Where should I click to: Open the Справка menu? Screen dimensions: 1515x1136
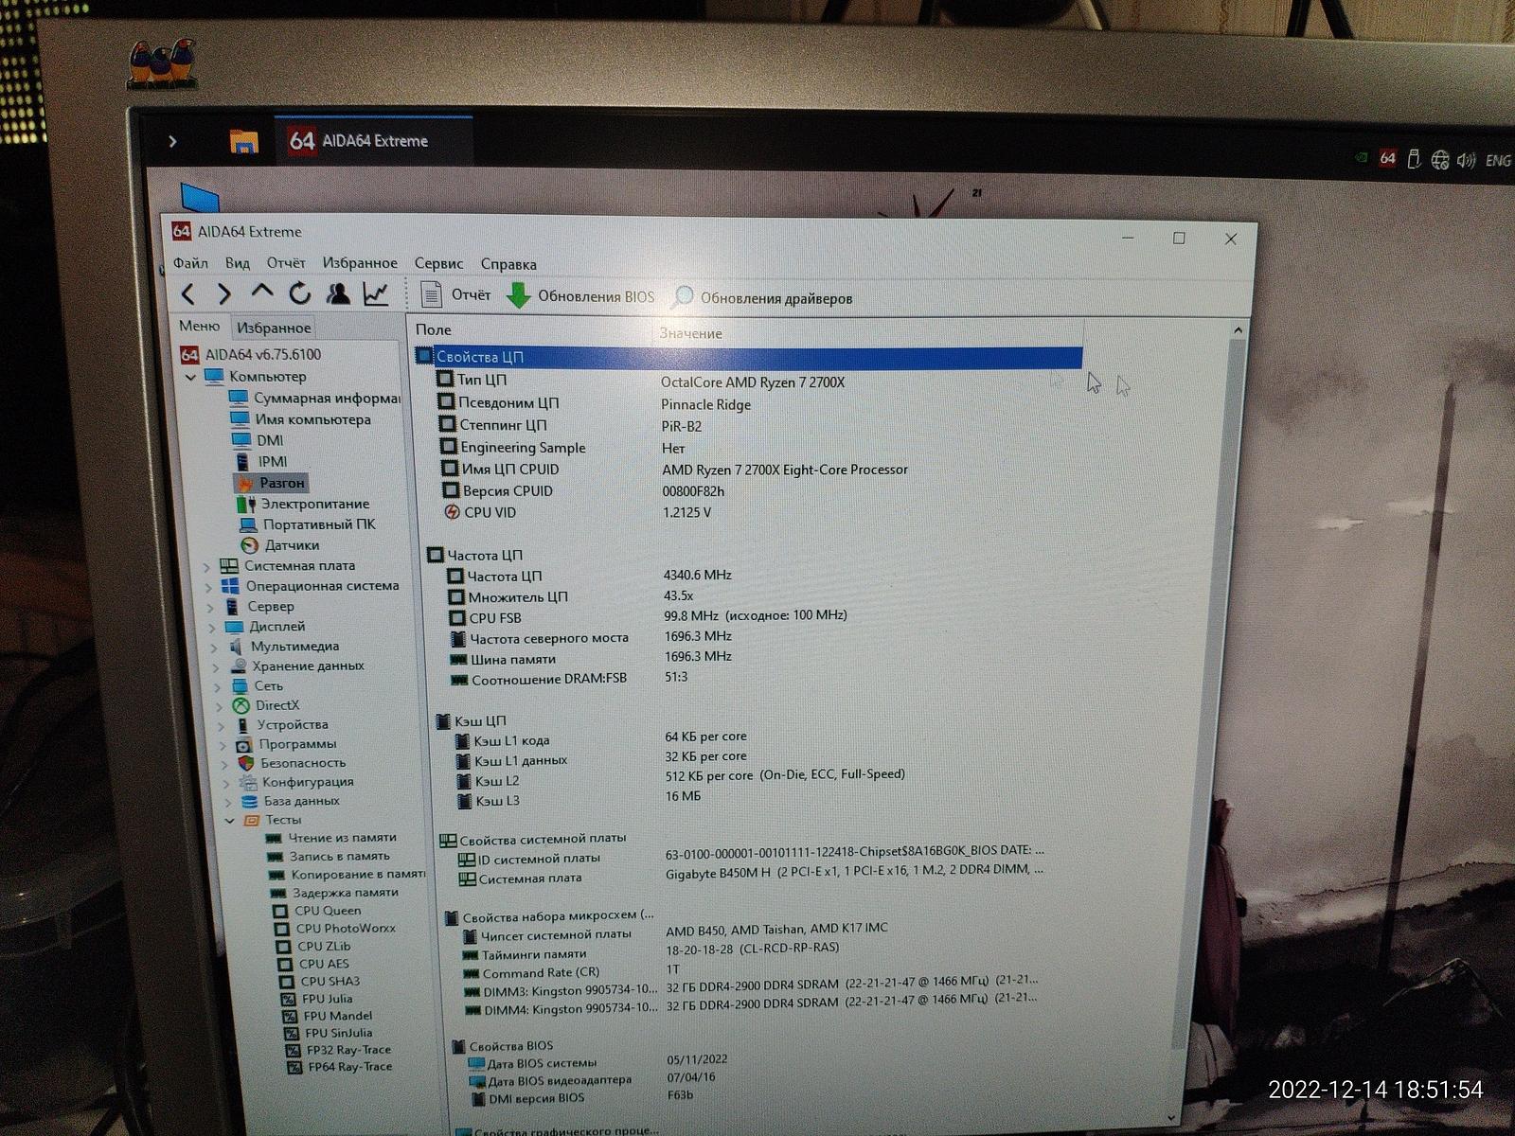508,264
